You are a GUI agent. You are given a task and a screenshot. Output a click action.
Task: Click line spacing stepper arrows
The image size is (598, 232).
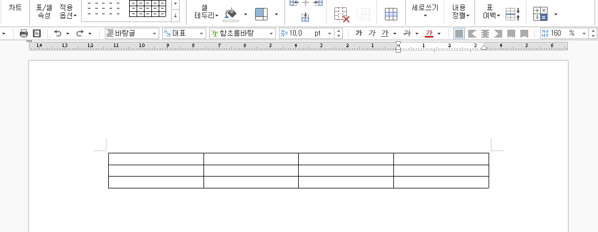coord(593,33)
